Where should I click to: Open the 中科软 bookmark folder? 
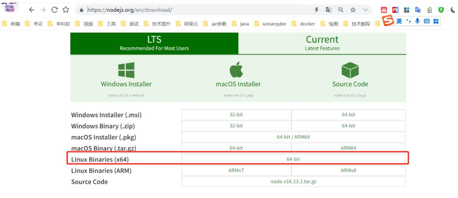pos(59,24)
